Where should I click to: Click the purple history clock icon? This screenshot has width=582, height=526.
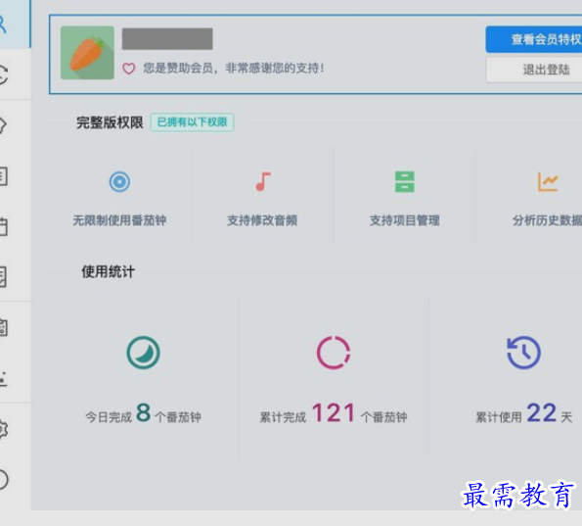pos(523,353)
